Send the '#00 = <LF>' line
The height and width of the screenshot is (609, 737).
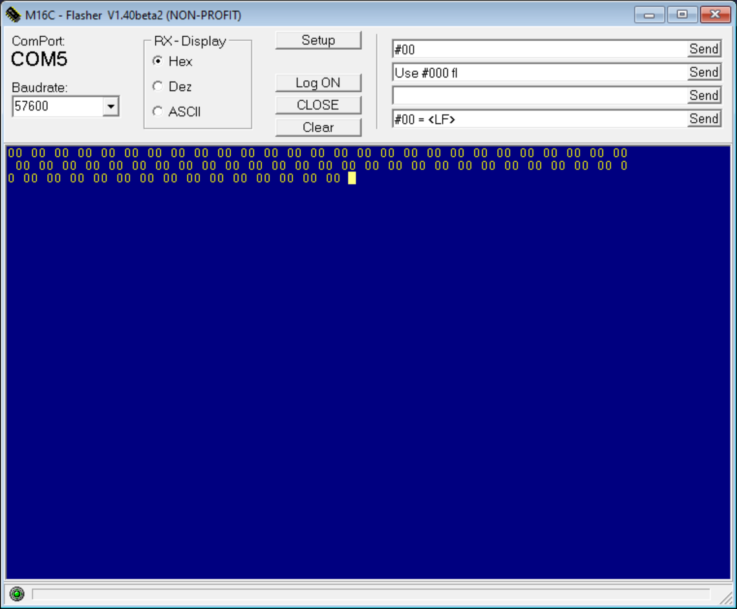(703, 119)
